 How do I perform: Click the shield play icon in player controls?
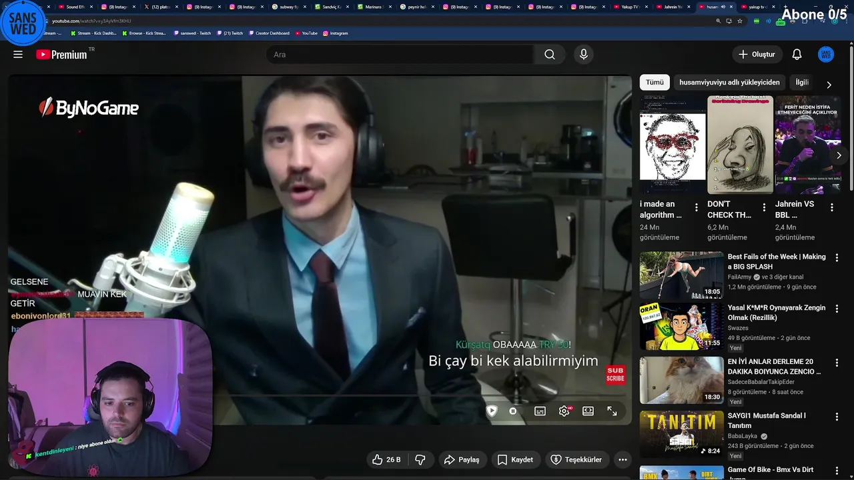492,411
